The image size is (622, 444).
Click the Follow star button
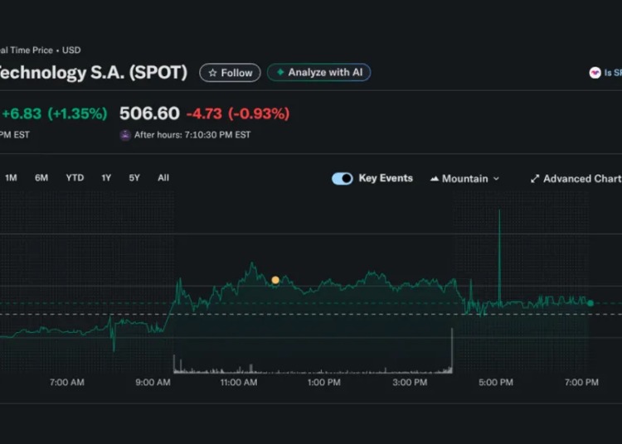230,73
